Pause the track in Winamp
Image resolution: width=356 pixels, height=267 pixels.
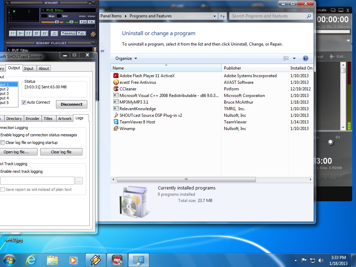pyautogui.click(x=29, y=34)
